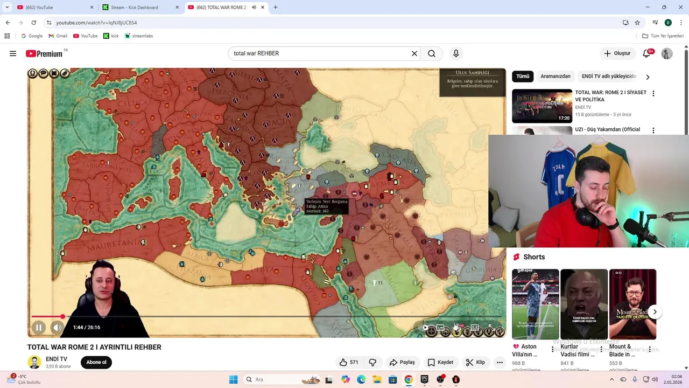
Task: Open SİYASET VE POLİTİKA video thumbnail
Action: click(542, 106)
